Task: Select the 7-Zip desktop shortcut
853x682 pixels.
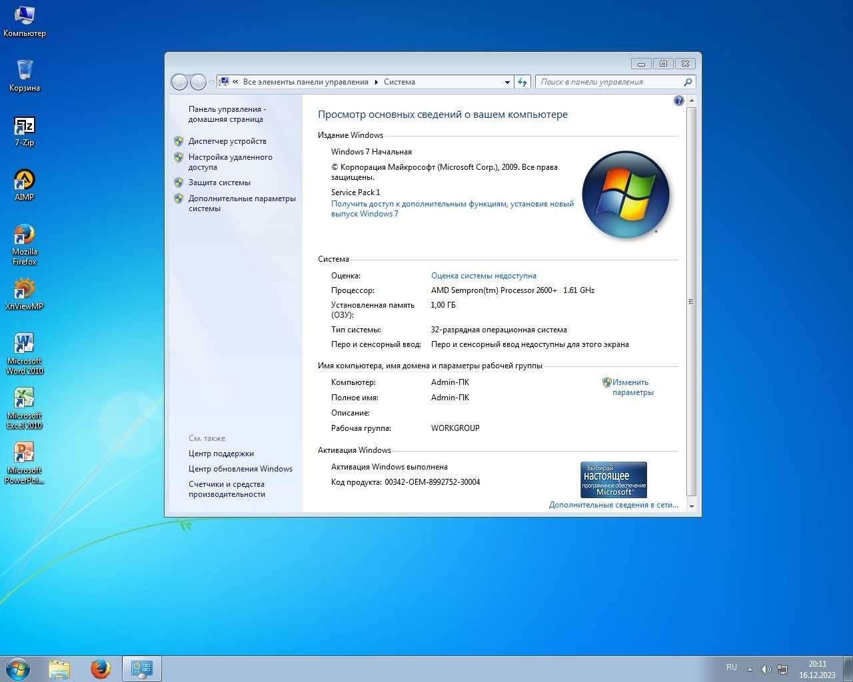Action: pyautogui.click(x=25, y=131)
